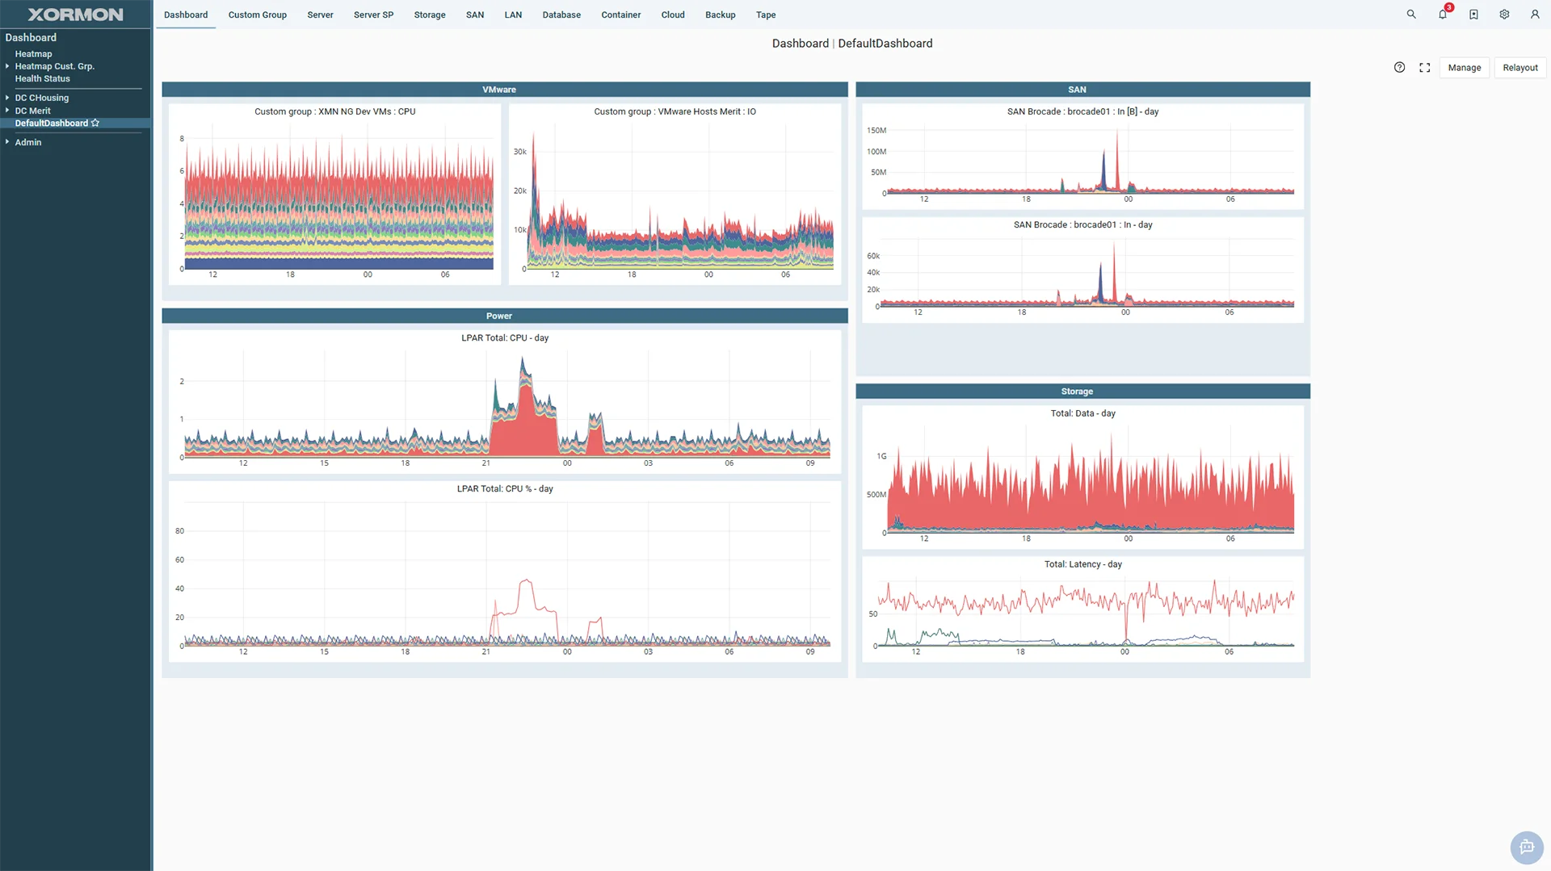
Task: Click the Manage button
Action: coord(1465,67)
